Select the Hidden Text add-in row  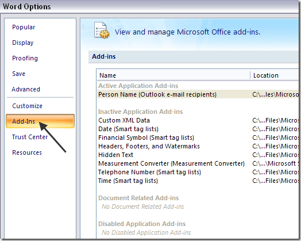coord(198,155)
